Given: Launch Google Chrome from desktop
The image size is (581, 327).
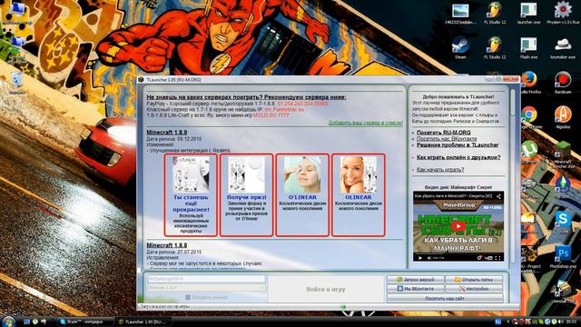Looking at the screenshot, I should 529,116.
